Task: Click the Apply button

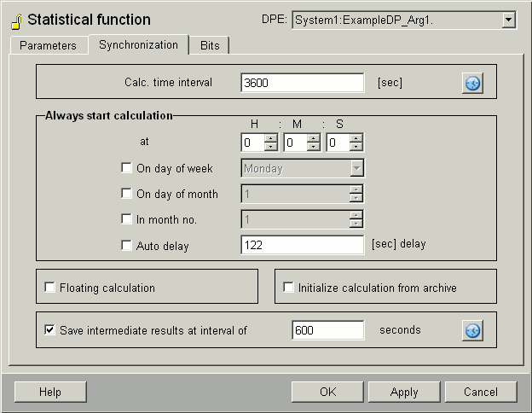Action: (404, 393)
